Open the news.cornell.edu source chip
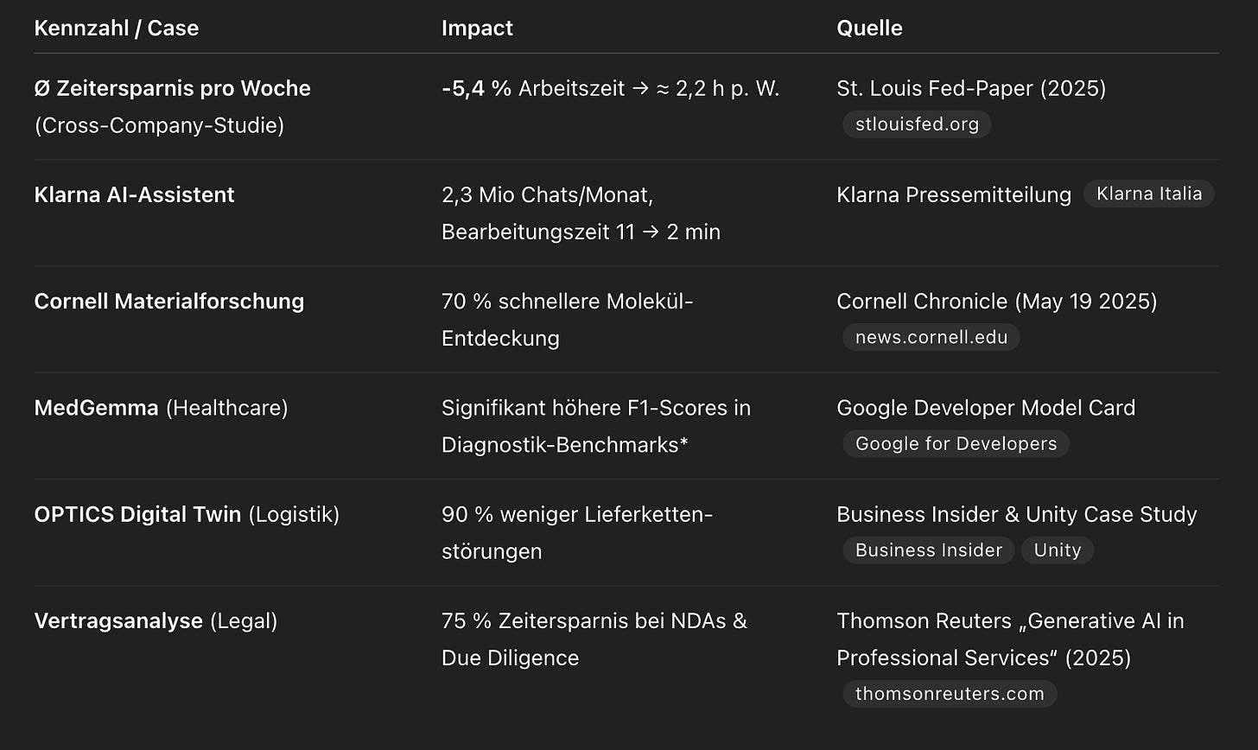1258x750 pixels. click(x=931, y=337)
